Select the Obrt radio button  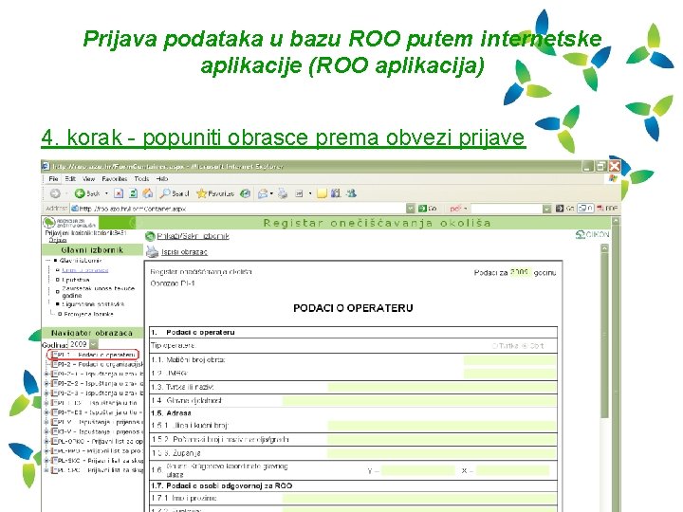pos(525,346)
